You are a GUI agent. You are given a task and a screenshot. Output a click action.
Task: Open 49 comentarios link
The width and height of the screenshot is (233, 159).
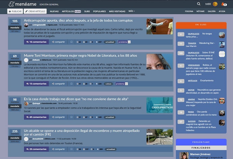pyautogui.click(x=36, y=117)
